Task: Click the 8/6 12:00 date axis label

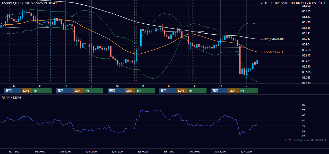Action: pos(221,151)
